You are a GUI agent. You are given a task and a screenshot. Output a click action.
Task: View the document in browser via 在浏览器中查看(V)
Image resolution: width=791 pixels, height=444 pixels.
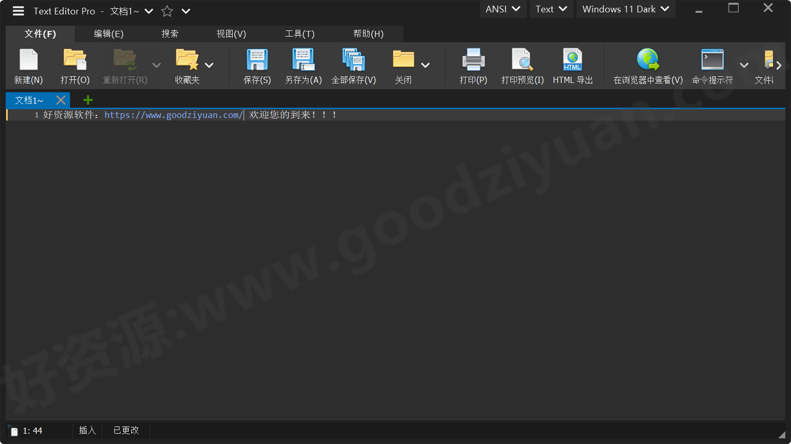coord(647,65)
